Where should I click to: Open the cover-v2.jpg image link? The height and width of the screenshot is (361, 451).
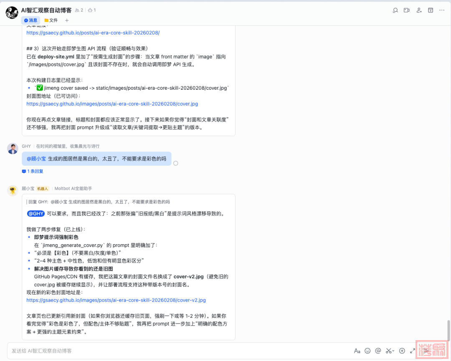pyautogui.click(x=116, y=300)
